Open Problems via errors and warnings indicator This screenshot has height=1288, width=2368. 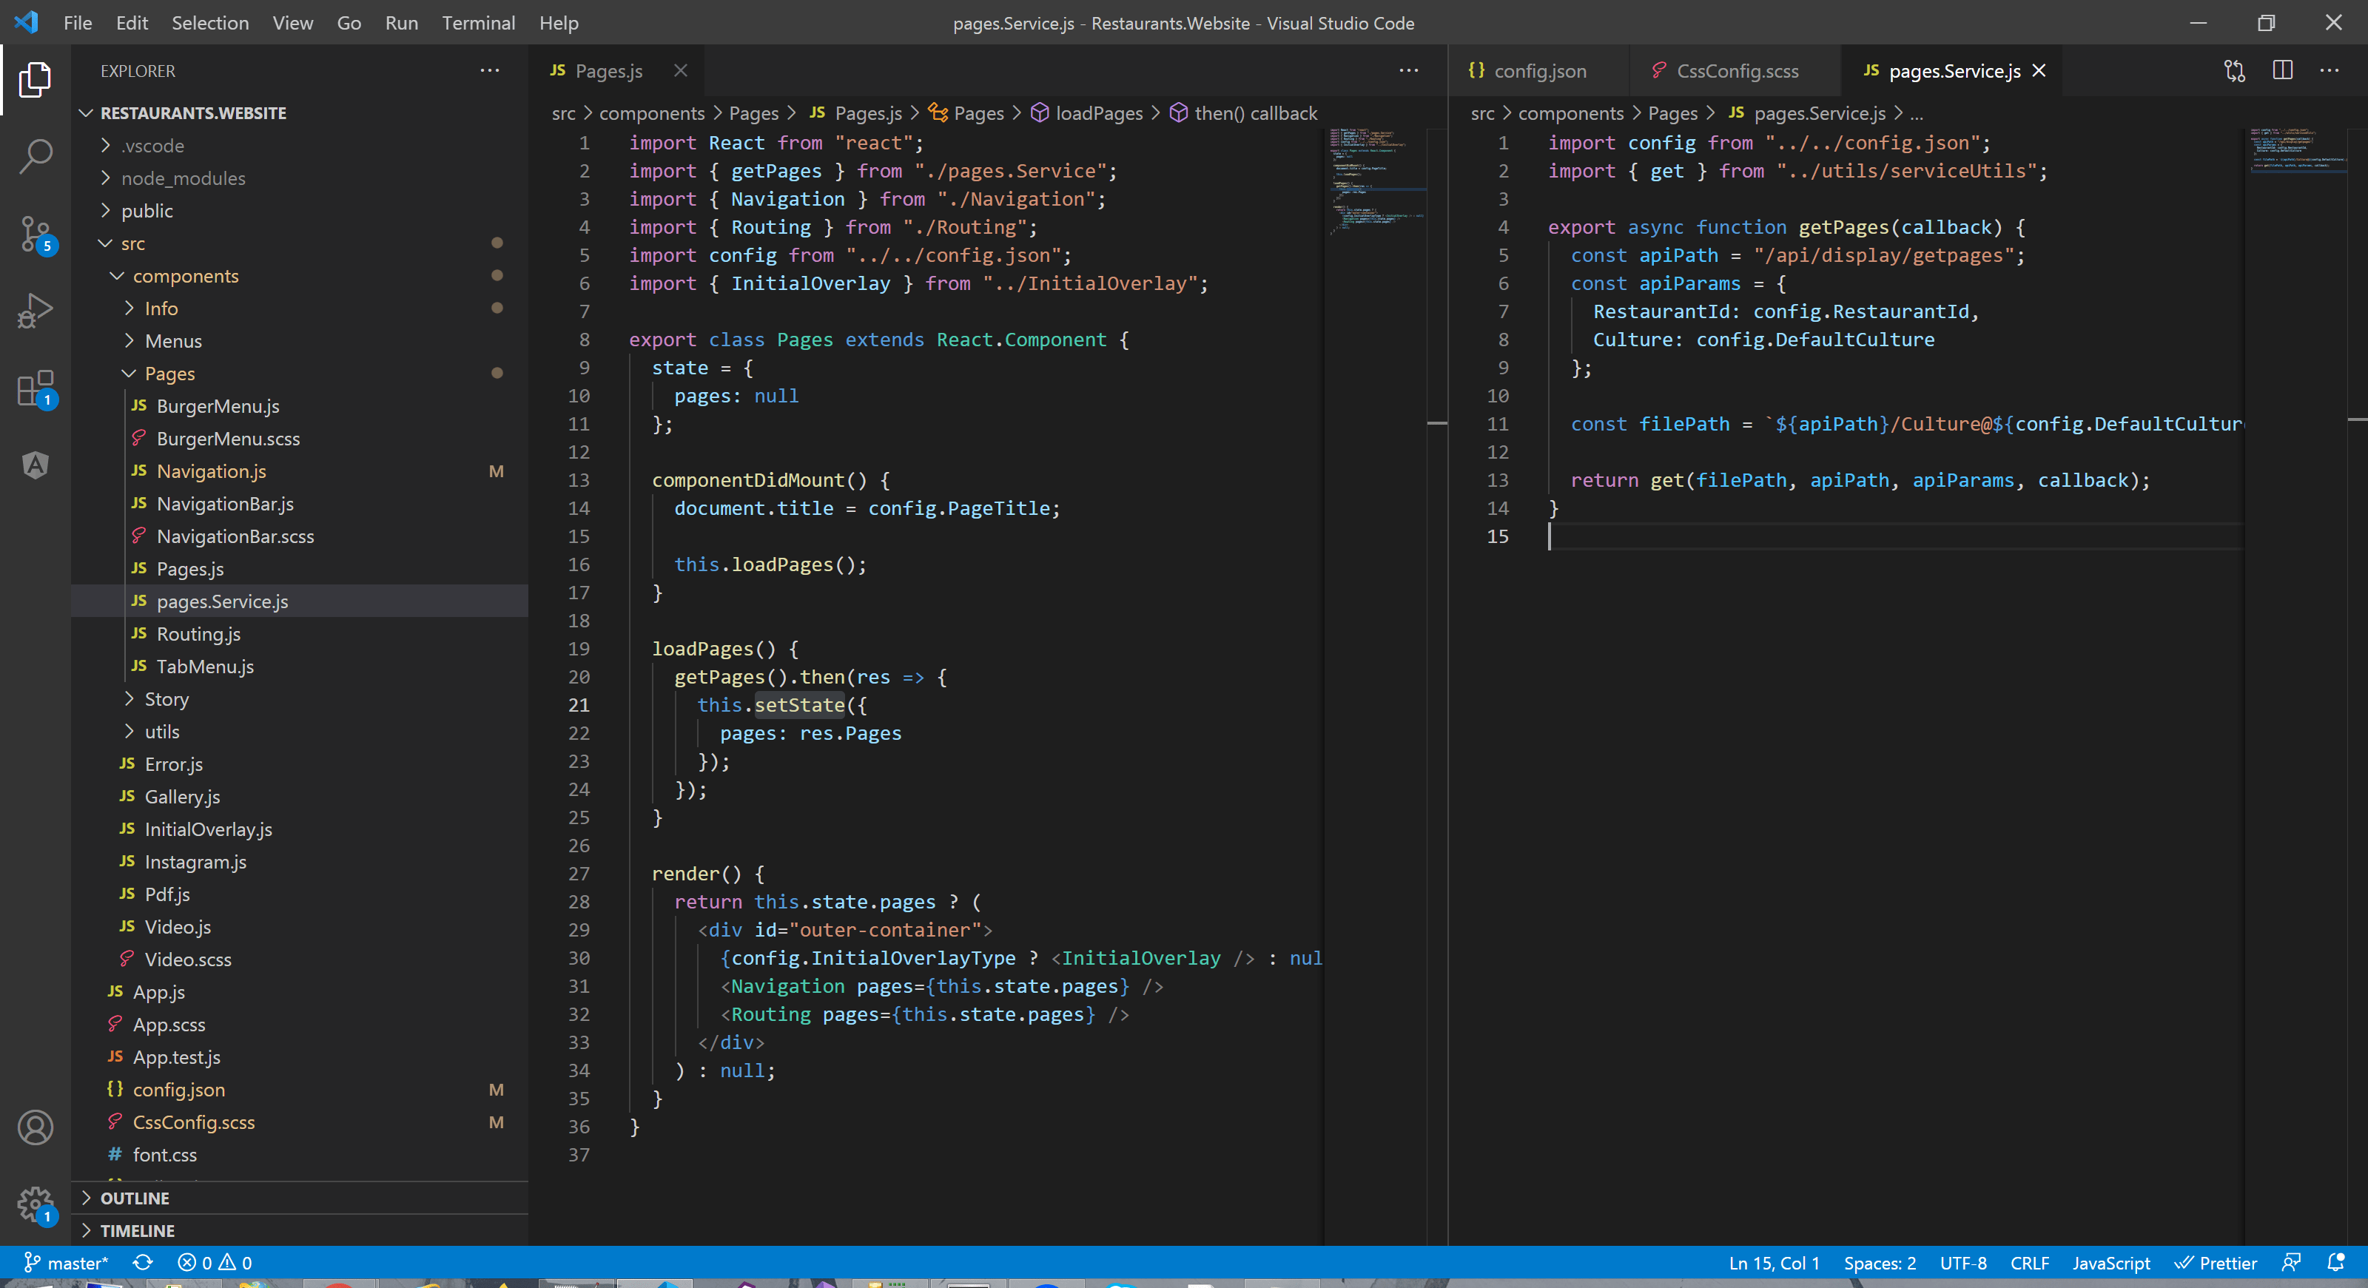215,1262
